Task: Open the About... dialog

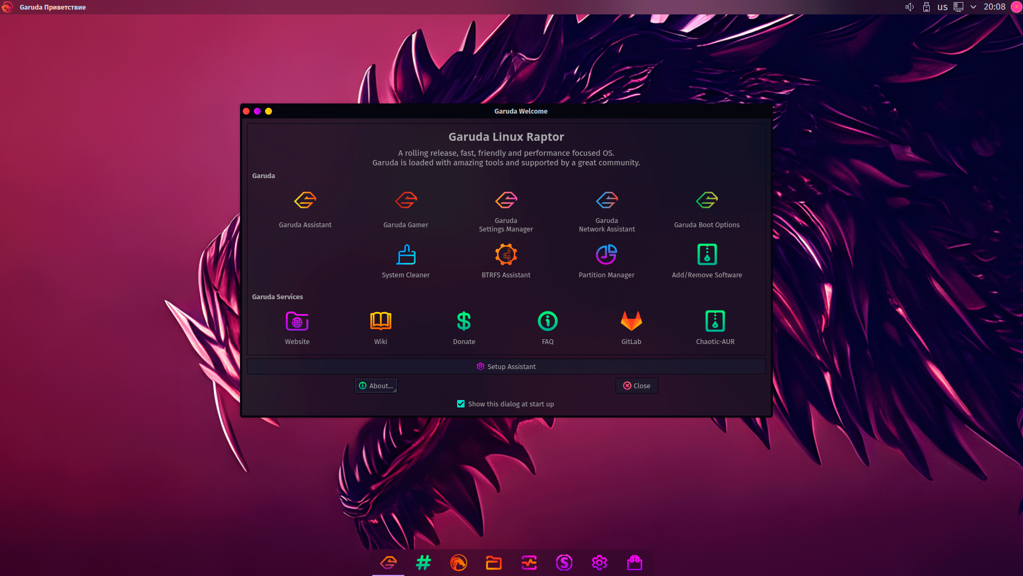Action: 376,386
